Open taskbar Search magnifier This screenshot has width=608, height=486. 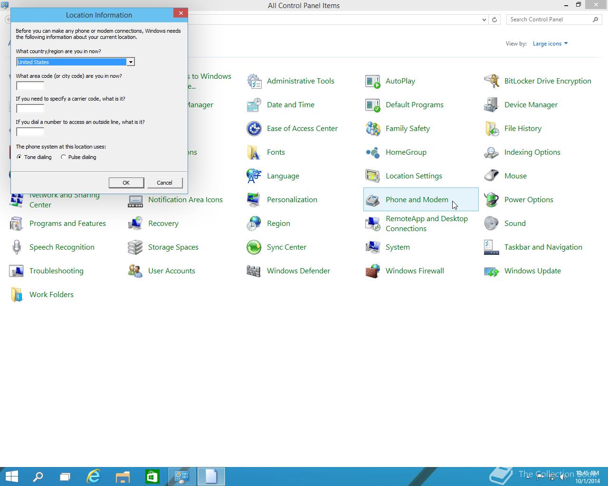tap(38, 477)
